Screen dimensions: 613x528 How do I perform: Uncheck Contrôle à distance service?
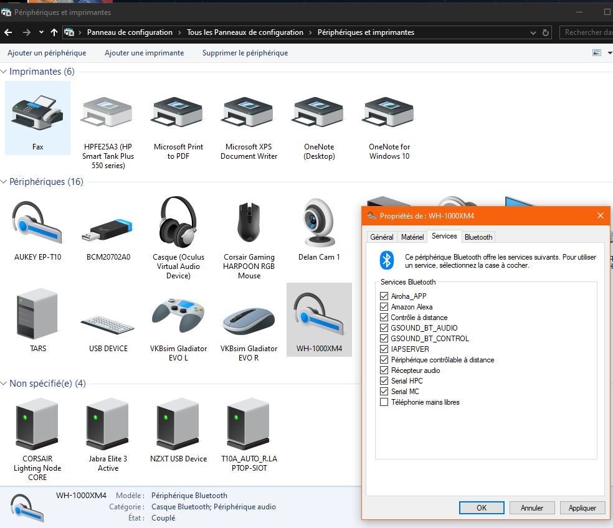[x=384, y=318]
